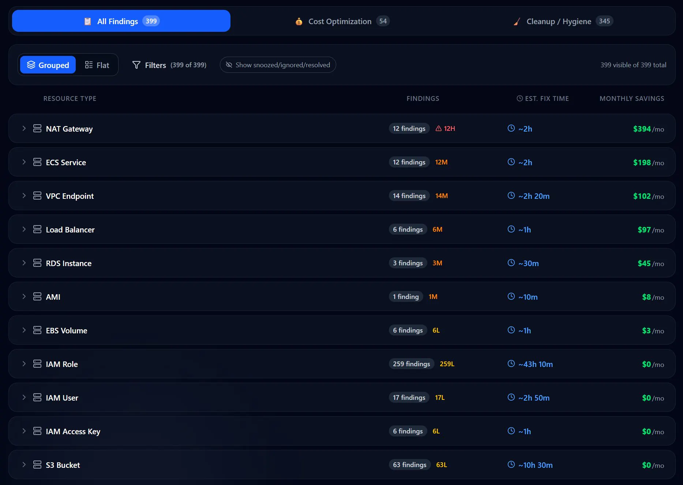This screenshot has height=485, width=683.
Task: Click the ECS Service resource icon
Action: pos(37,162)
